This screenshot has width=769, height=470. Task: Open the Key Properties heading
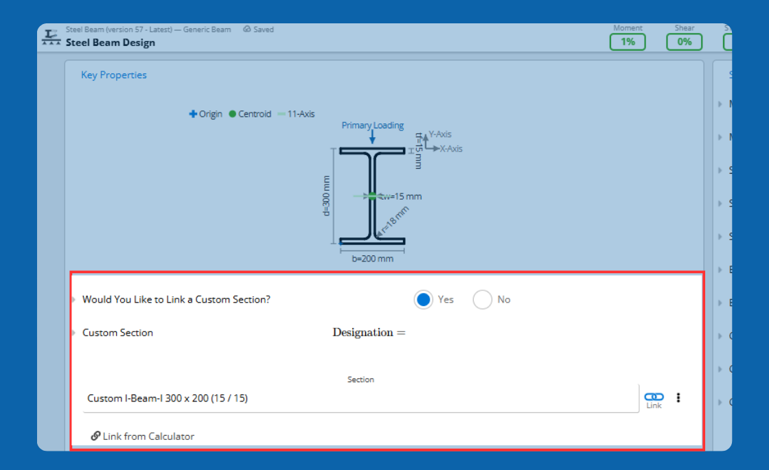pos(114,75)
